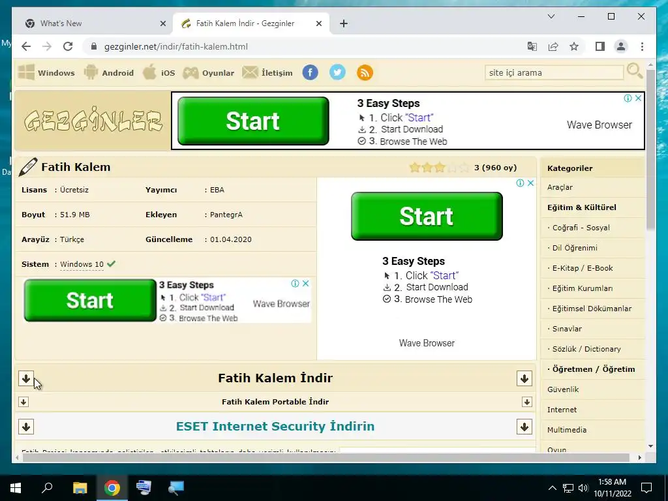Screen dimensions: 668x501
Task: Click left arrow beside ESET Internet Security
Action: coord(26,427)
